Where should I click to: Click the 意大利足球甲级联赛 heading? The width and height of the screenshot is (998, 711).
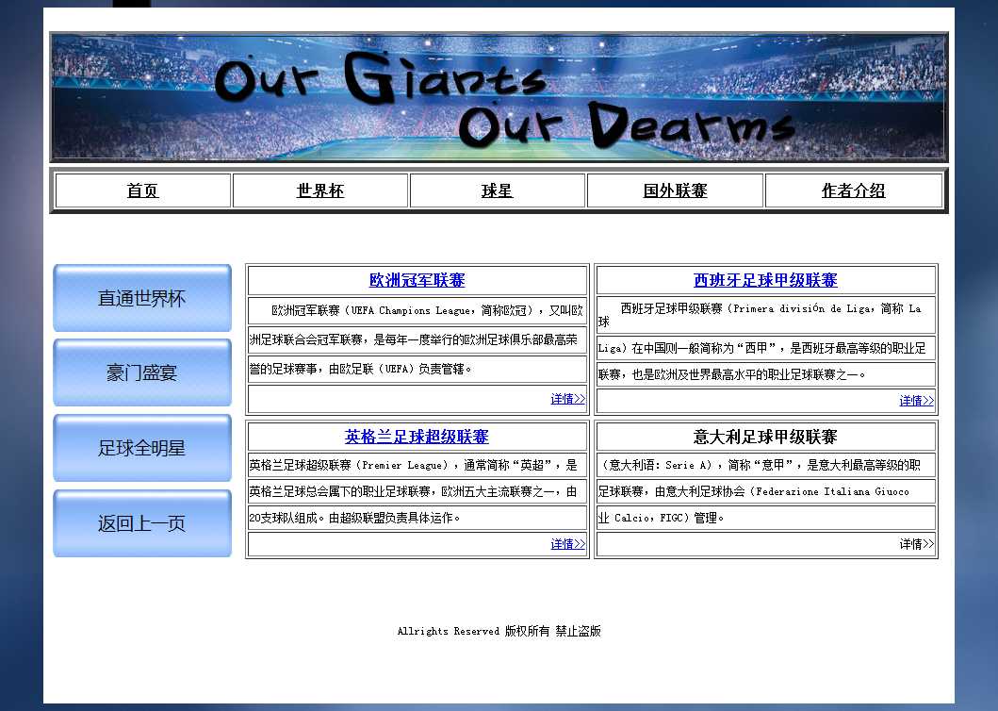765,437
